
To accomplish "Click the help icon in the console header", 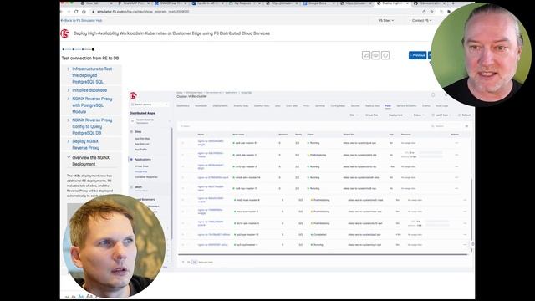I will (433, 94).
